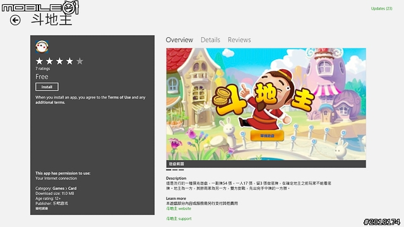Open the Details tab
This screenshot has width=404, height=227.
(x=210, y=40)
